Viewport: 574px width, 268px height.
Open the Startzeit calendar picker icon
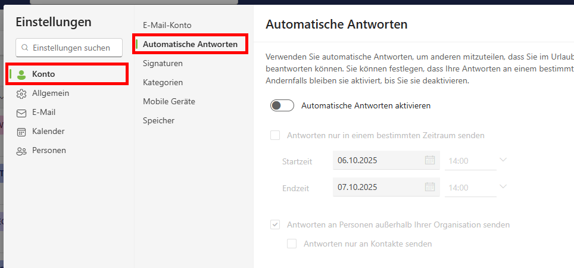tap(430, 160)
